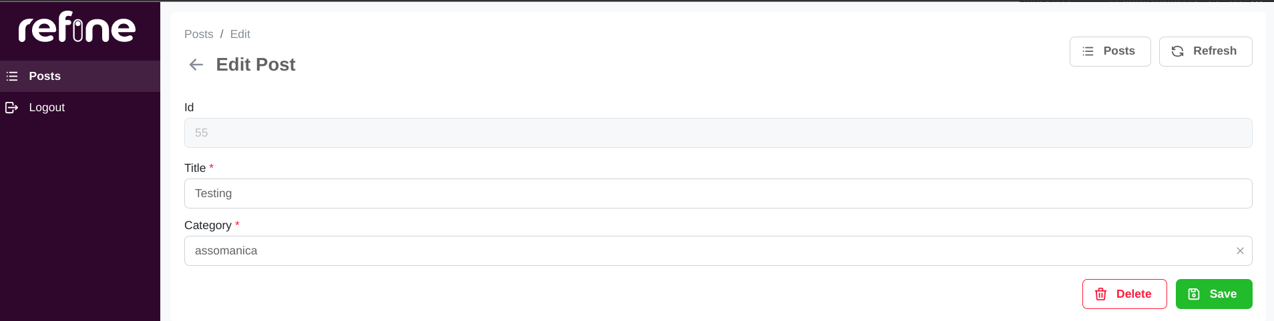Screen dimensions: 1274x321
Task: Delete this post
Action: 1124,294
